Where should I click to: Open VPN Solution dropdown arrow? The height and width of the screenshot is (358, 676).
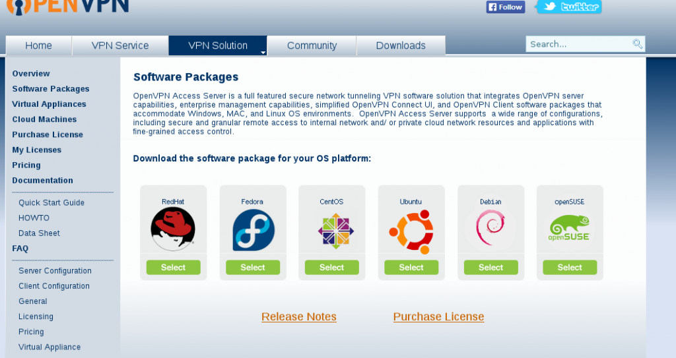pos(263,53)
